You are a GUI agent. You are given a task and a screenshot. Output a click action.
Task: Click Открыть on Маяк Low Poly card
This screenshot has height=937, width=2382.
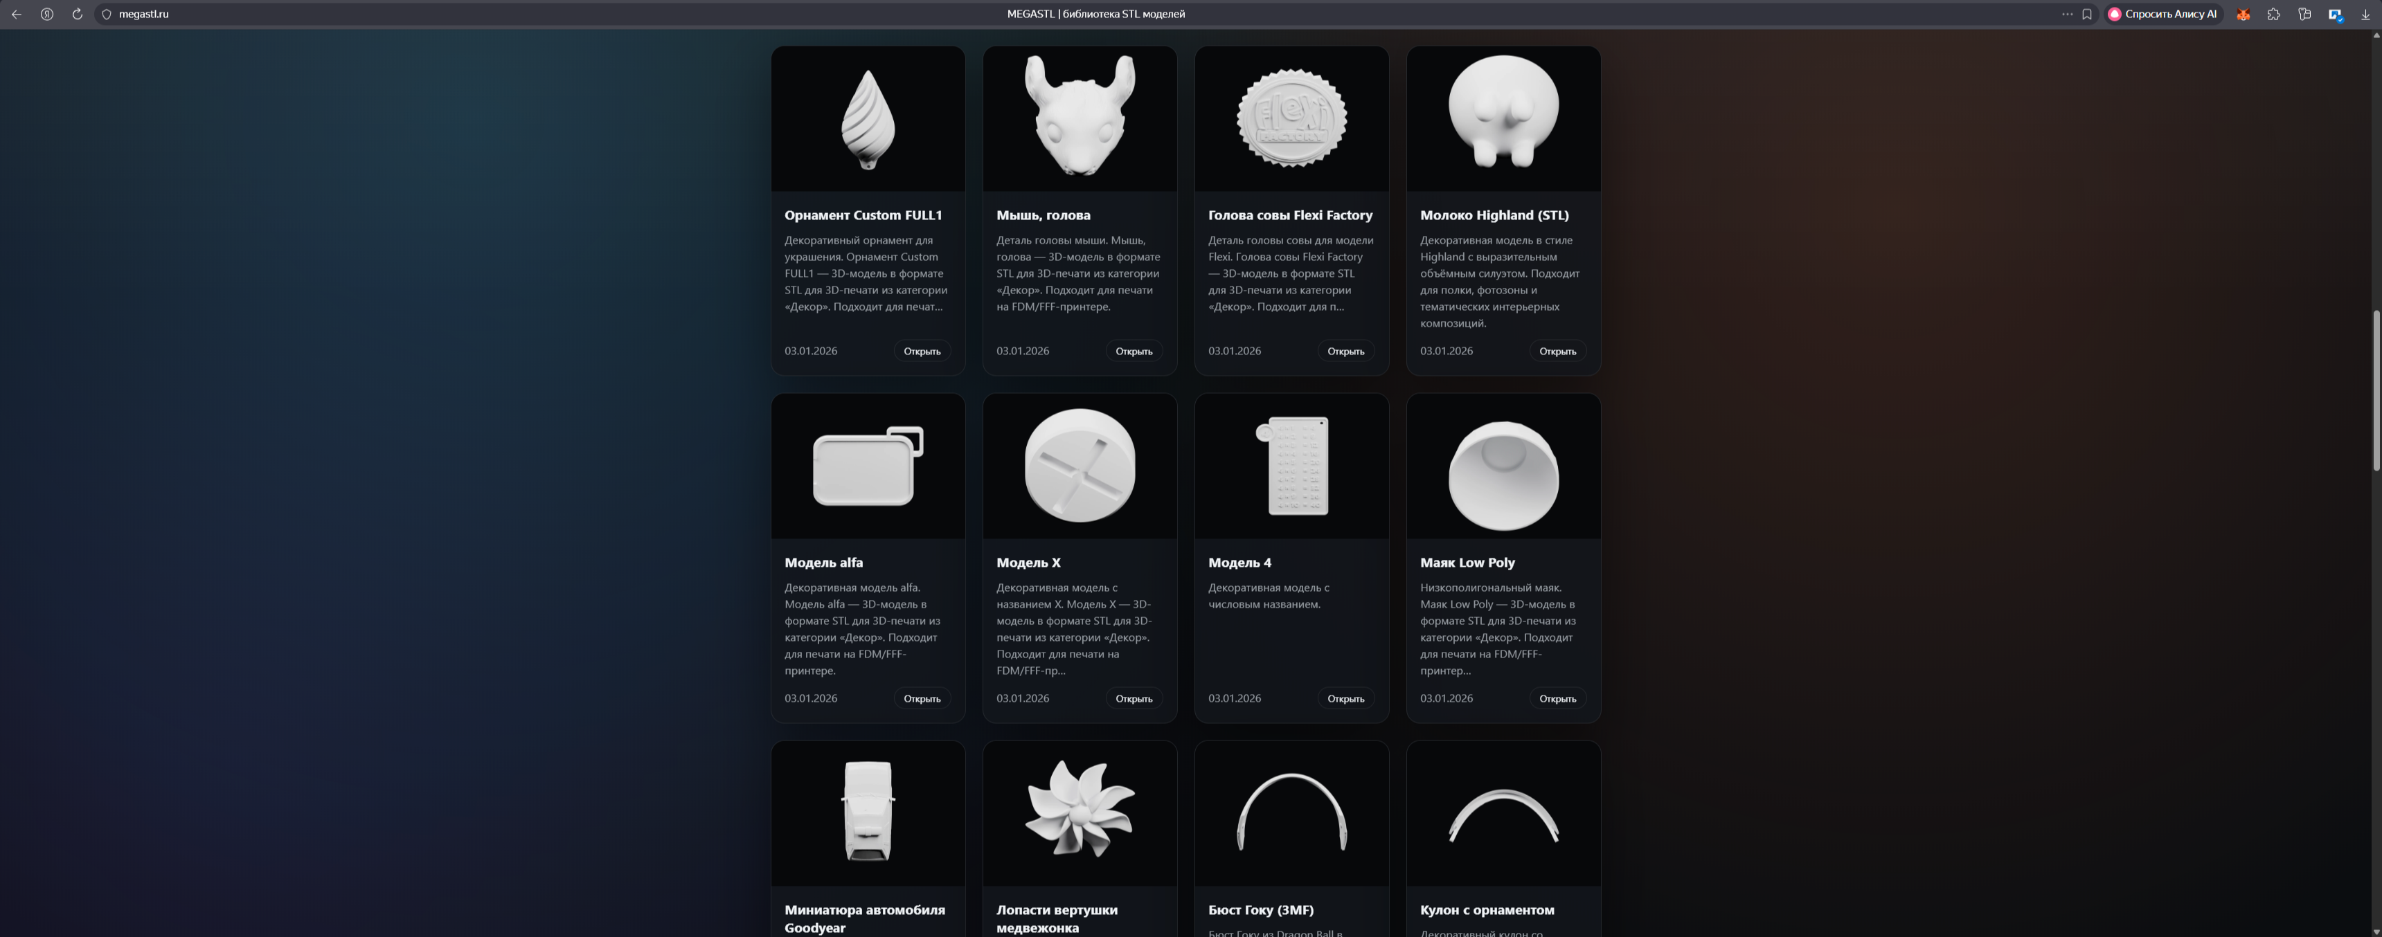click(x=1557, y=698)
